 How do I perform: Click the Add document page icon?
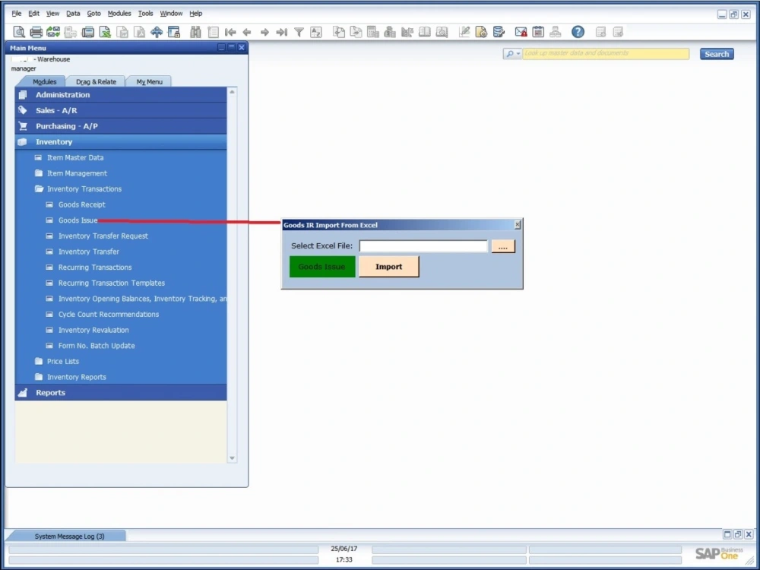tap(213, 32)
